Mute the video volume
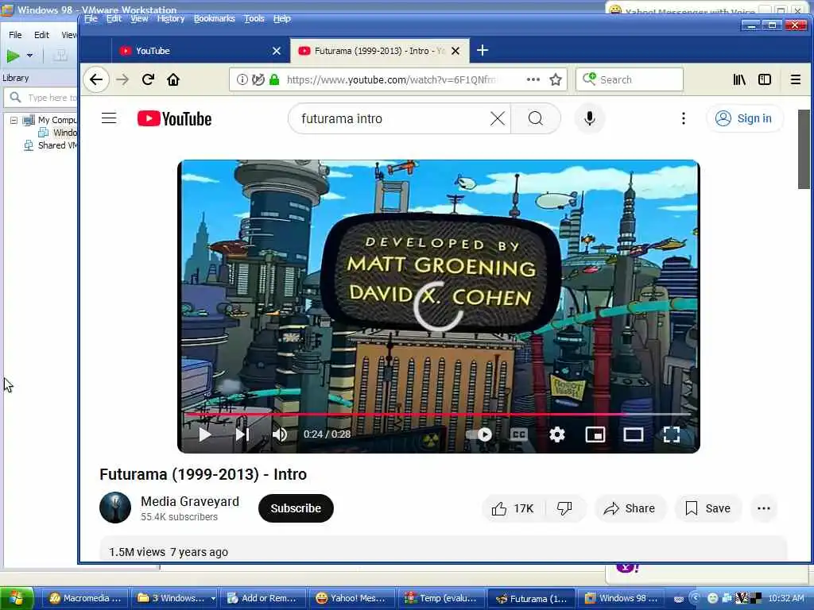Viewport: 814px width, 610px height. (x=279, y=434)
